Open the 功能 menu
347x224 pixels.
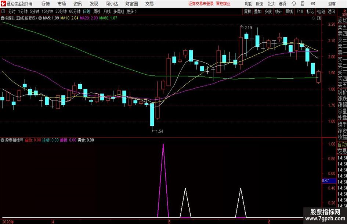248,4
